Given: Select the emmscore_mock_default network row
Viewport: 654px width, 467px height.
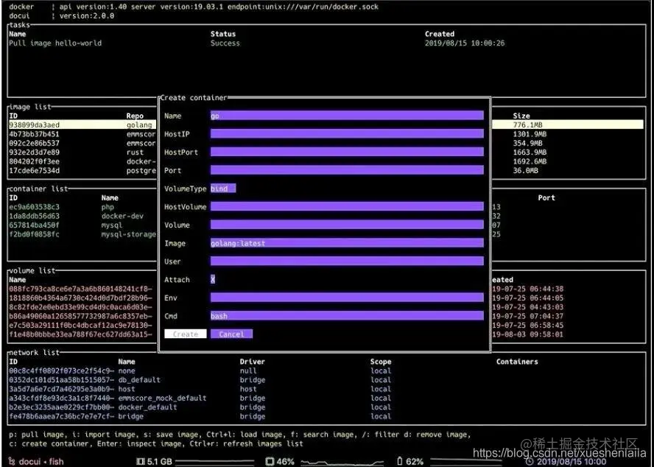Looking at the screenshot, I should [x=327, y=398].
